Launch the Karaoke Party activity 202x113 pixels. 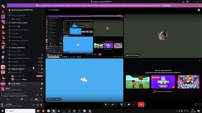188,82
